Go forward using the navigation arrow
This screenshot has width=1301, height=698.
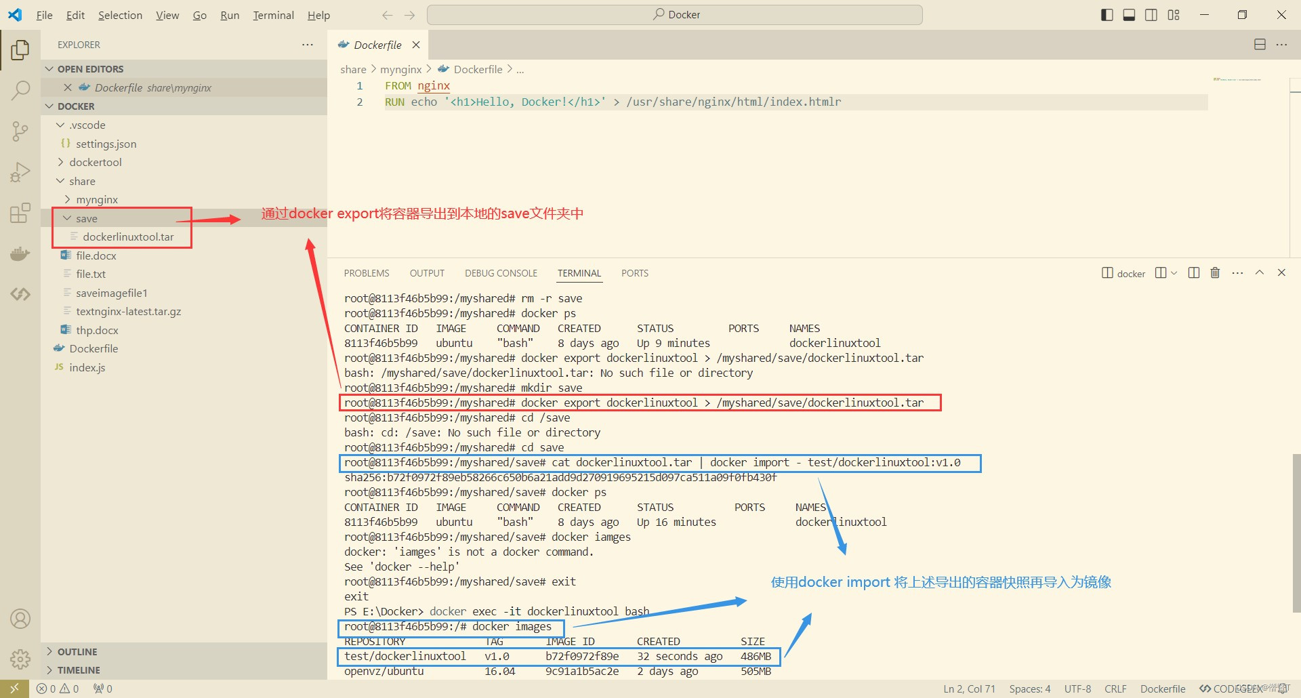pos(409,15)
